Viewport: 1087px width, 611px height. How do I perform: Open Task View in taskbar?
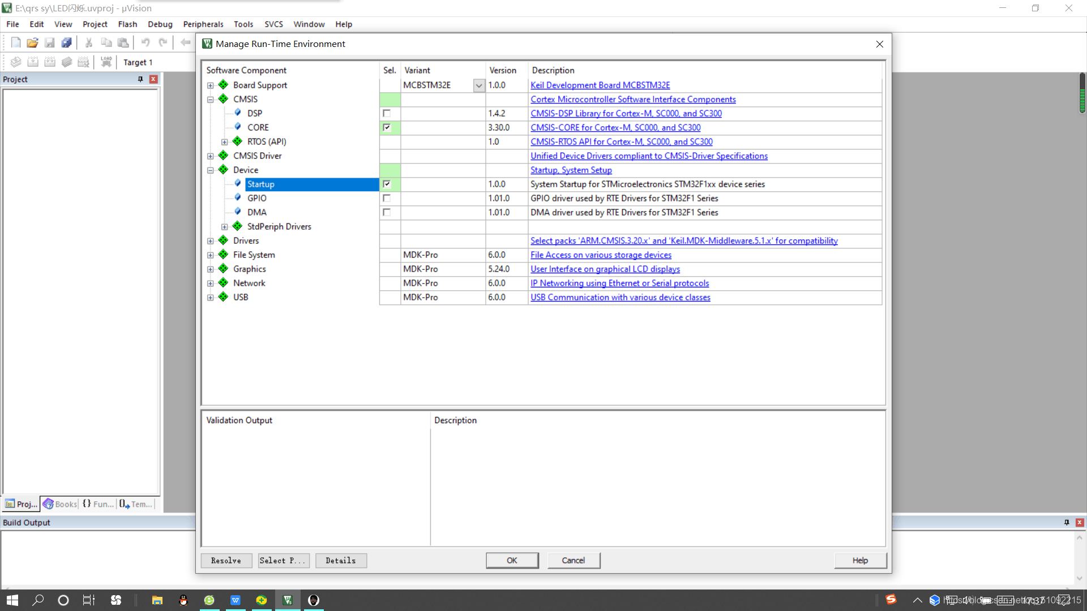click(89, 600)
